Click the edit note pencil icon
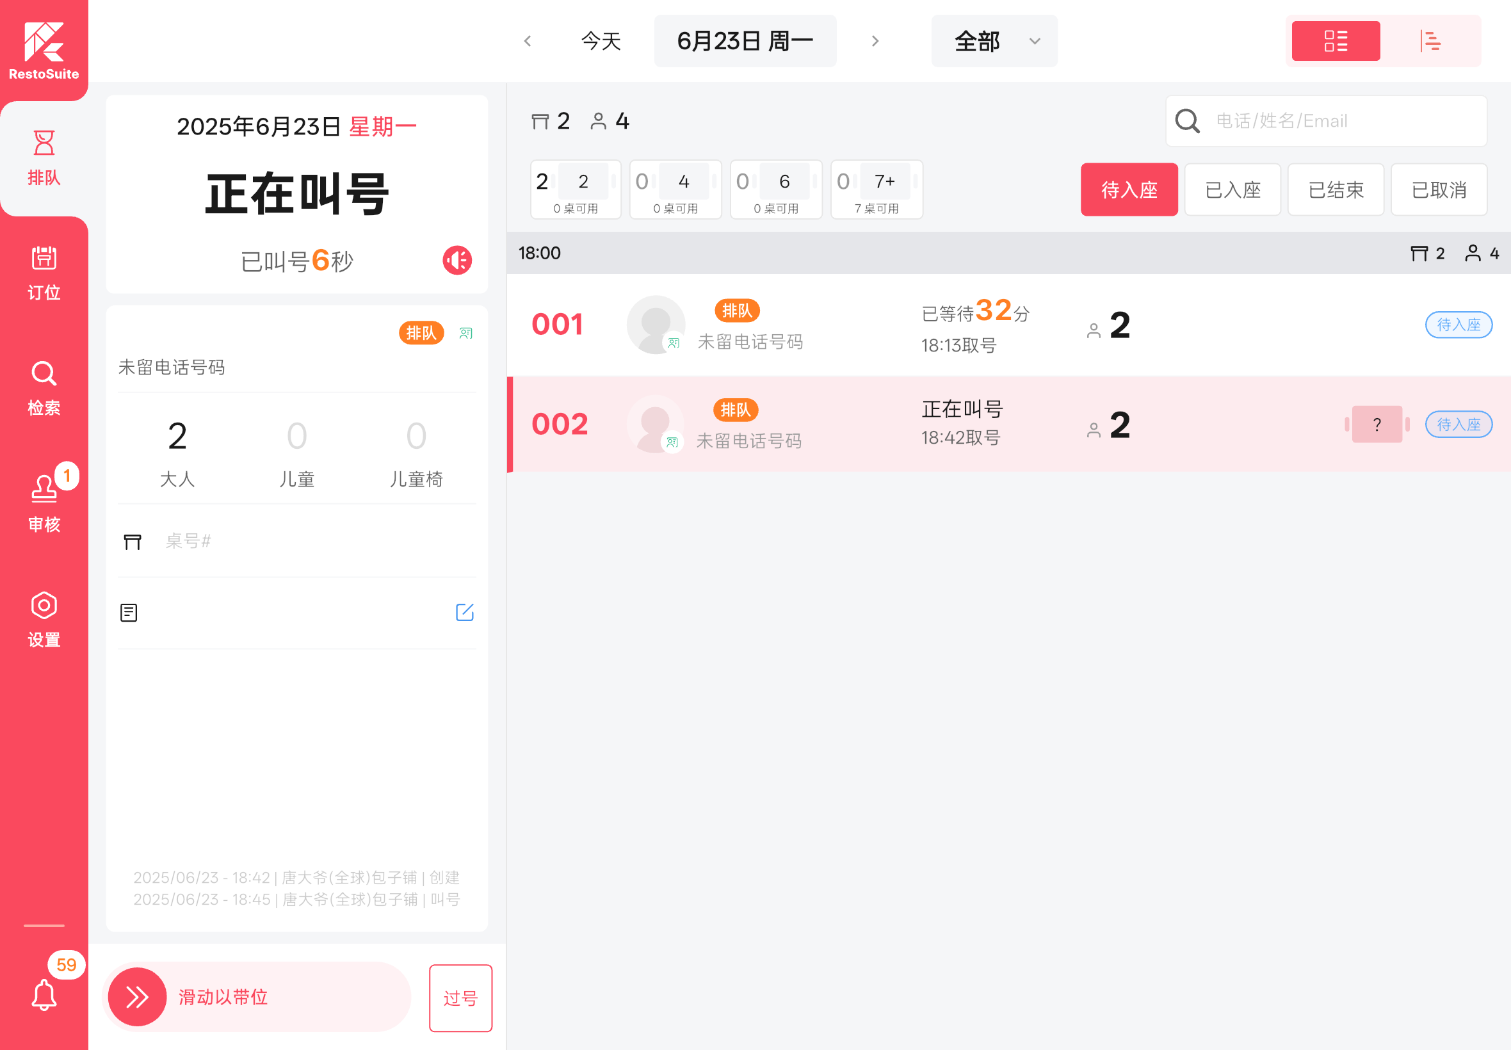This screenshot has width=1511, height=1050. tap(464, 613)
